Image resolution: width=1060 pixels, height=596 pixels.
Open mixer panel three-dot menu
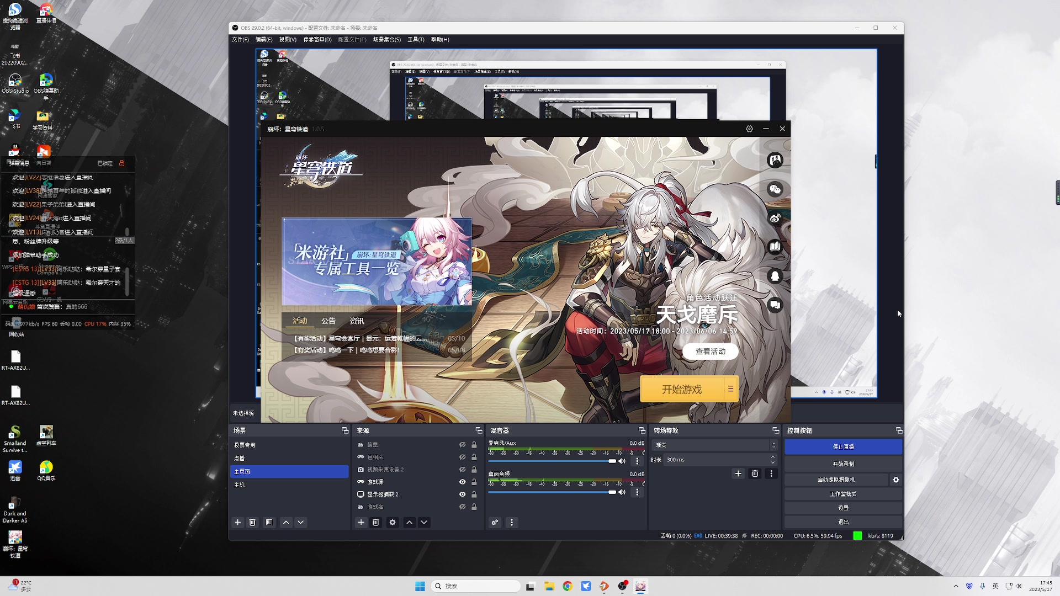(x=512, y=523)
